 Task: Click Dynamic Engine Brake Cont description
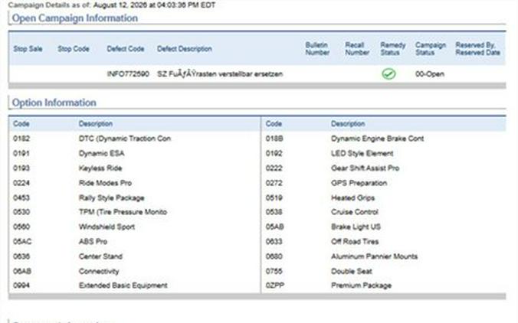click(x=378, y=139)
